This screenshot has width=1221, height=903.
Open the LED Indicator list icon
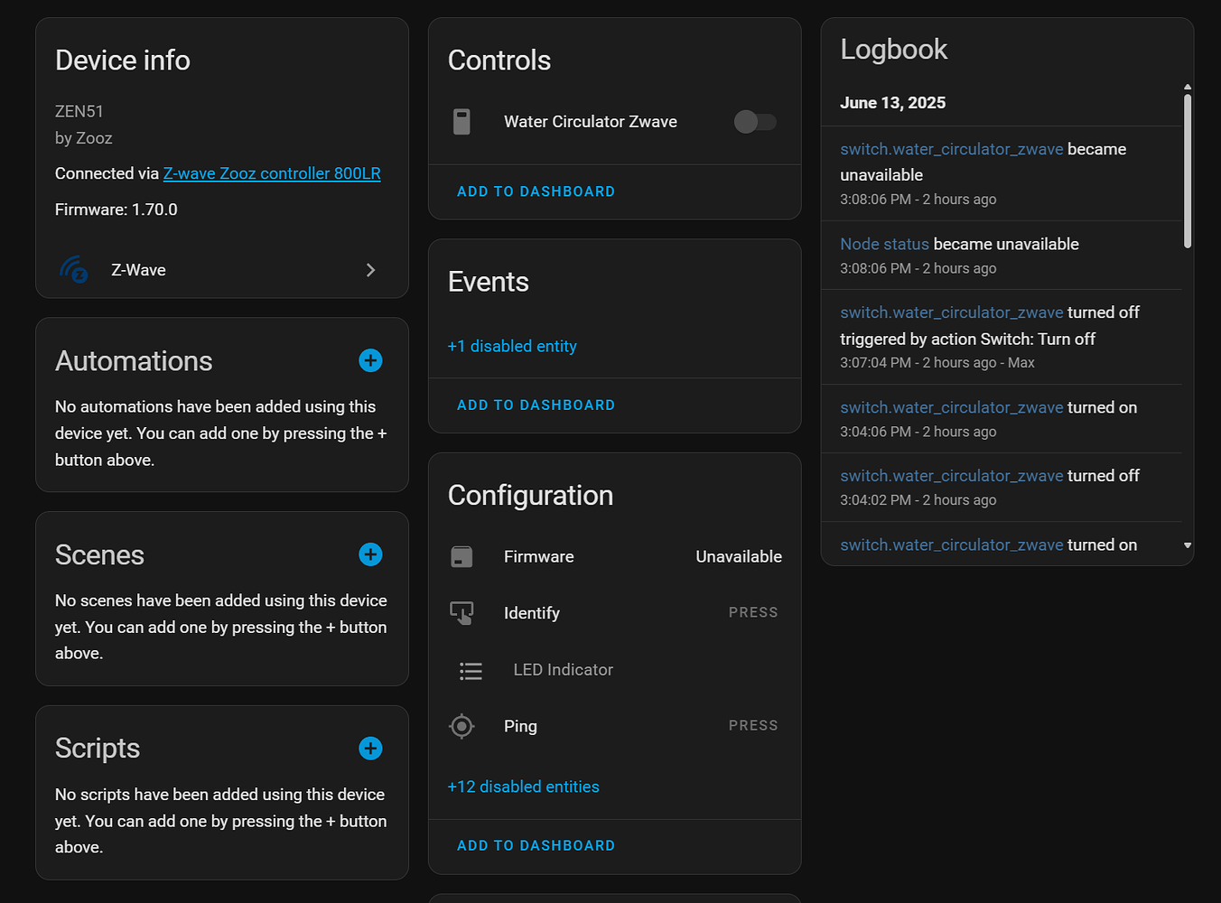point(471,670)
